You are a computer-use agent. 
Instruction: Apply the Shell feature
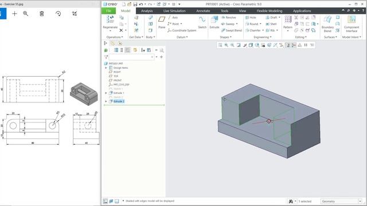(271, 24)
